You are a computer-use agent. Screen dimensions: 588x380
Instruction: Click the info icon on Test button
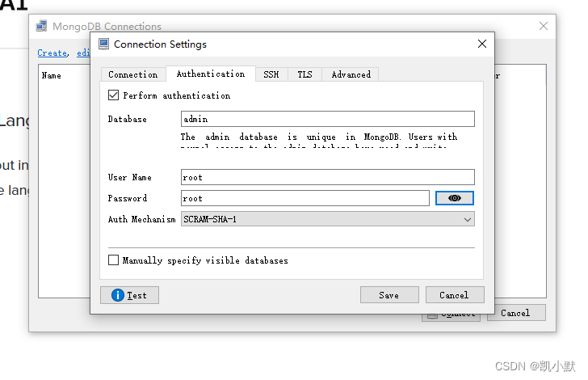click(117, 295)
